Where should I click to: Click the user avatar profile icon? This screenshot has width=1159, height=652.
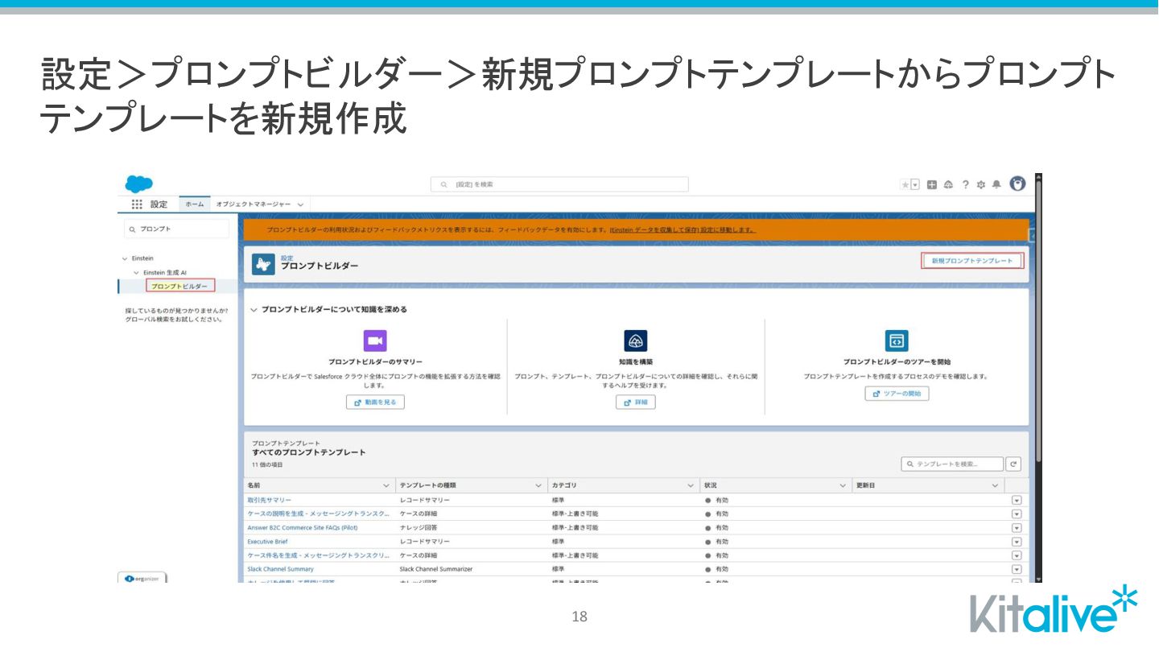[1017, 184]
